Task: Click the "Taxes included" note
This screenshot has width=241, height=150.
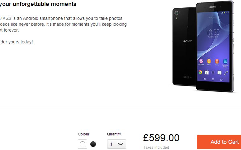Action: (156, 148)
